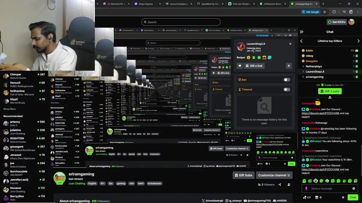
Task: Select Nathanplays in top gifters list
Action: (x=330, y=67)
